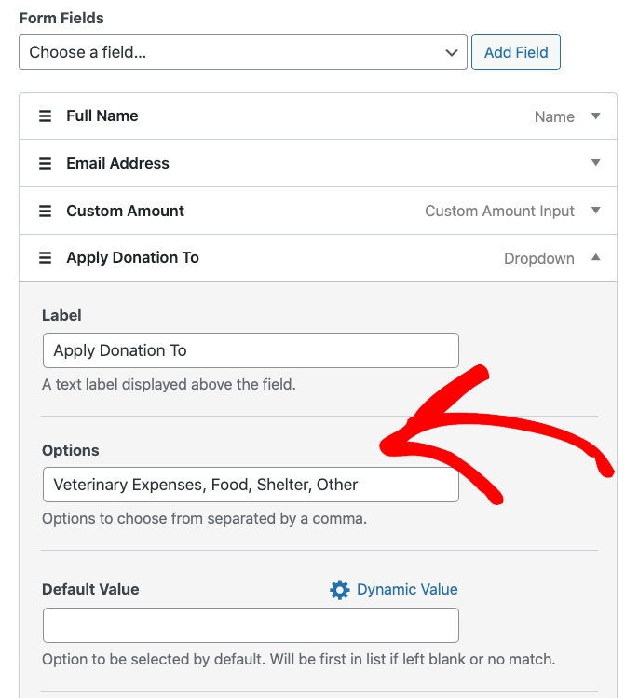Collapse the Apply Donation To field arrow
This screenshot has height=698, width=625.
(596, 258)
